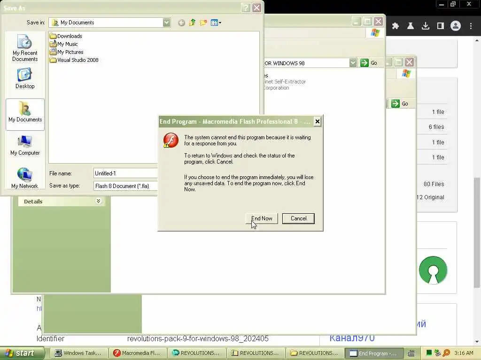This screenshot has height=360, width=481.
Task: Switch to End Program taskbar item
Action: pos(373,353)
